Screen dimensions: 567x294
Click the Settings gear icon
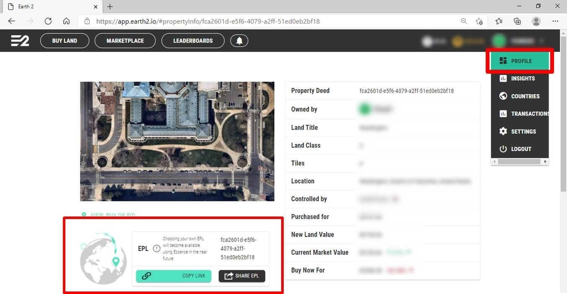pyautogui.click(x=503, y=131)
